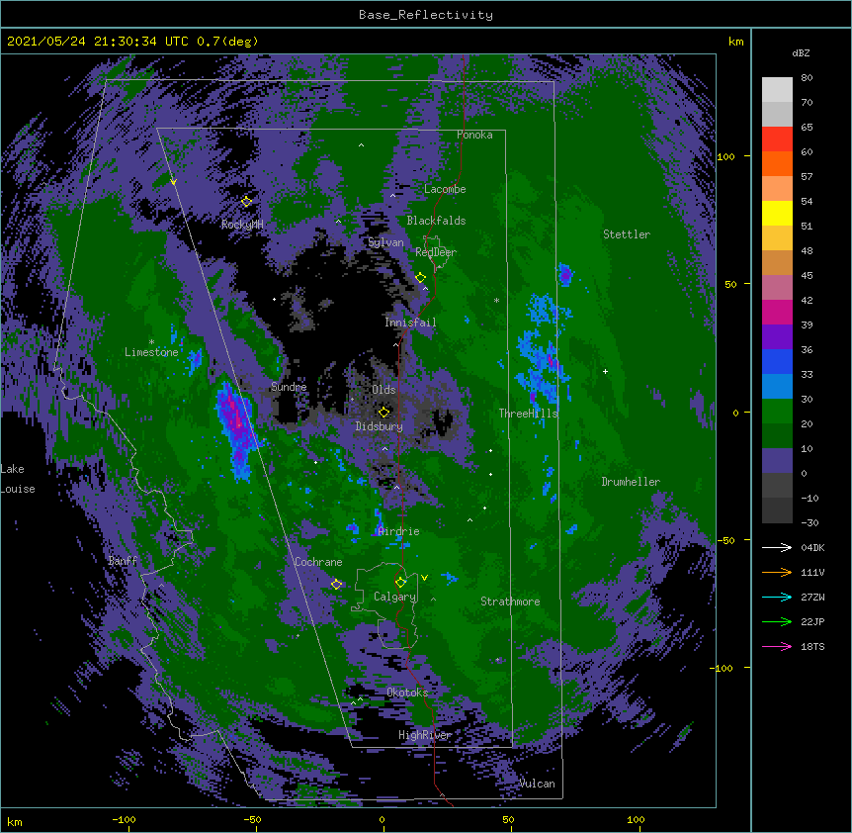This screenshot has width=852, height=833.
Task: Click the yellow diamond marker between Olds and Didsbury
Action: (383, 412)
